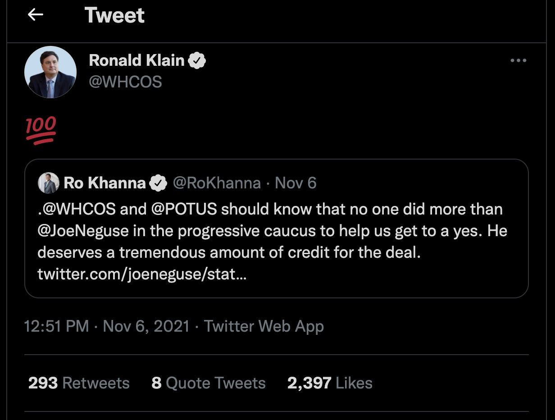Click the Twitter Web App source label
The height and width of the screenshot is (420, 555).
[264, 326]
